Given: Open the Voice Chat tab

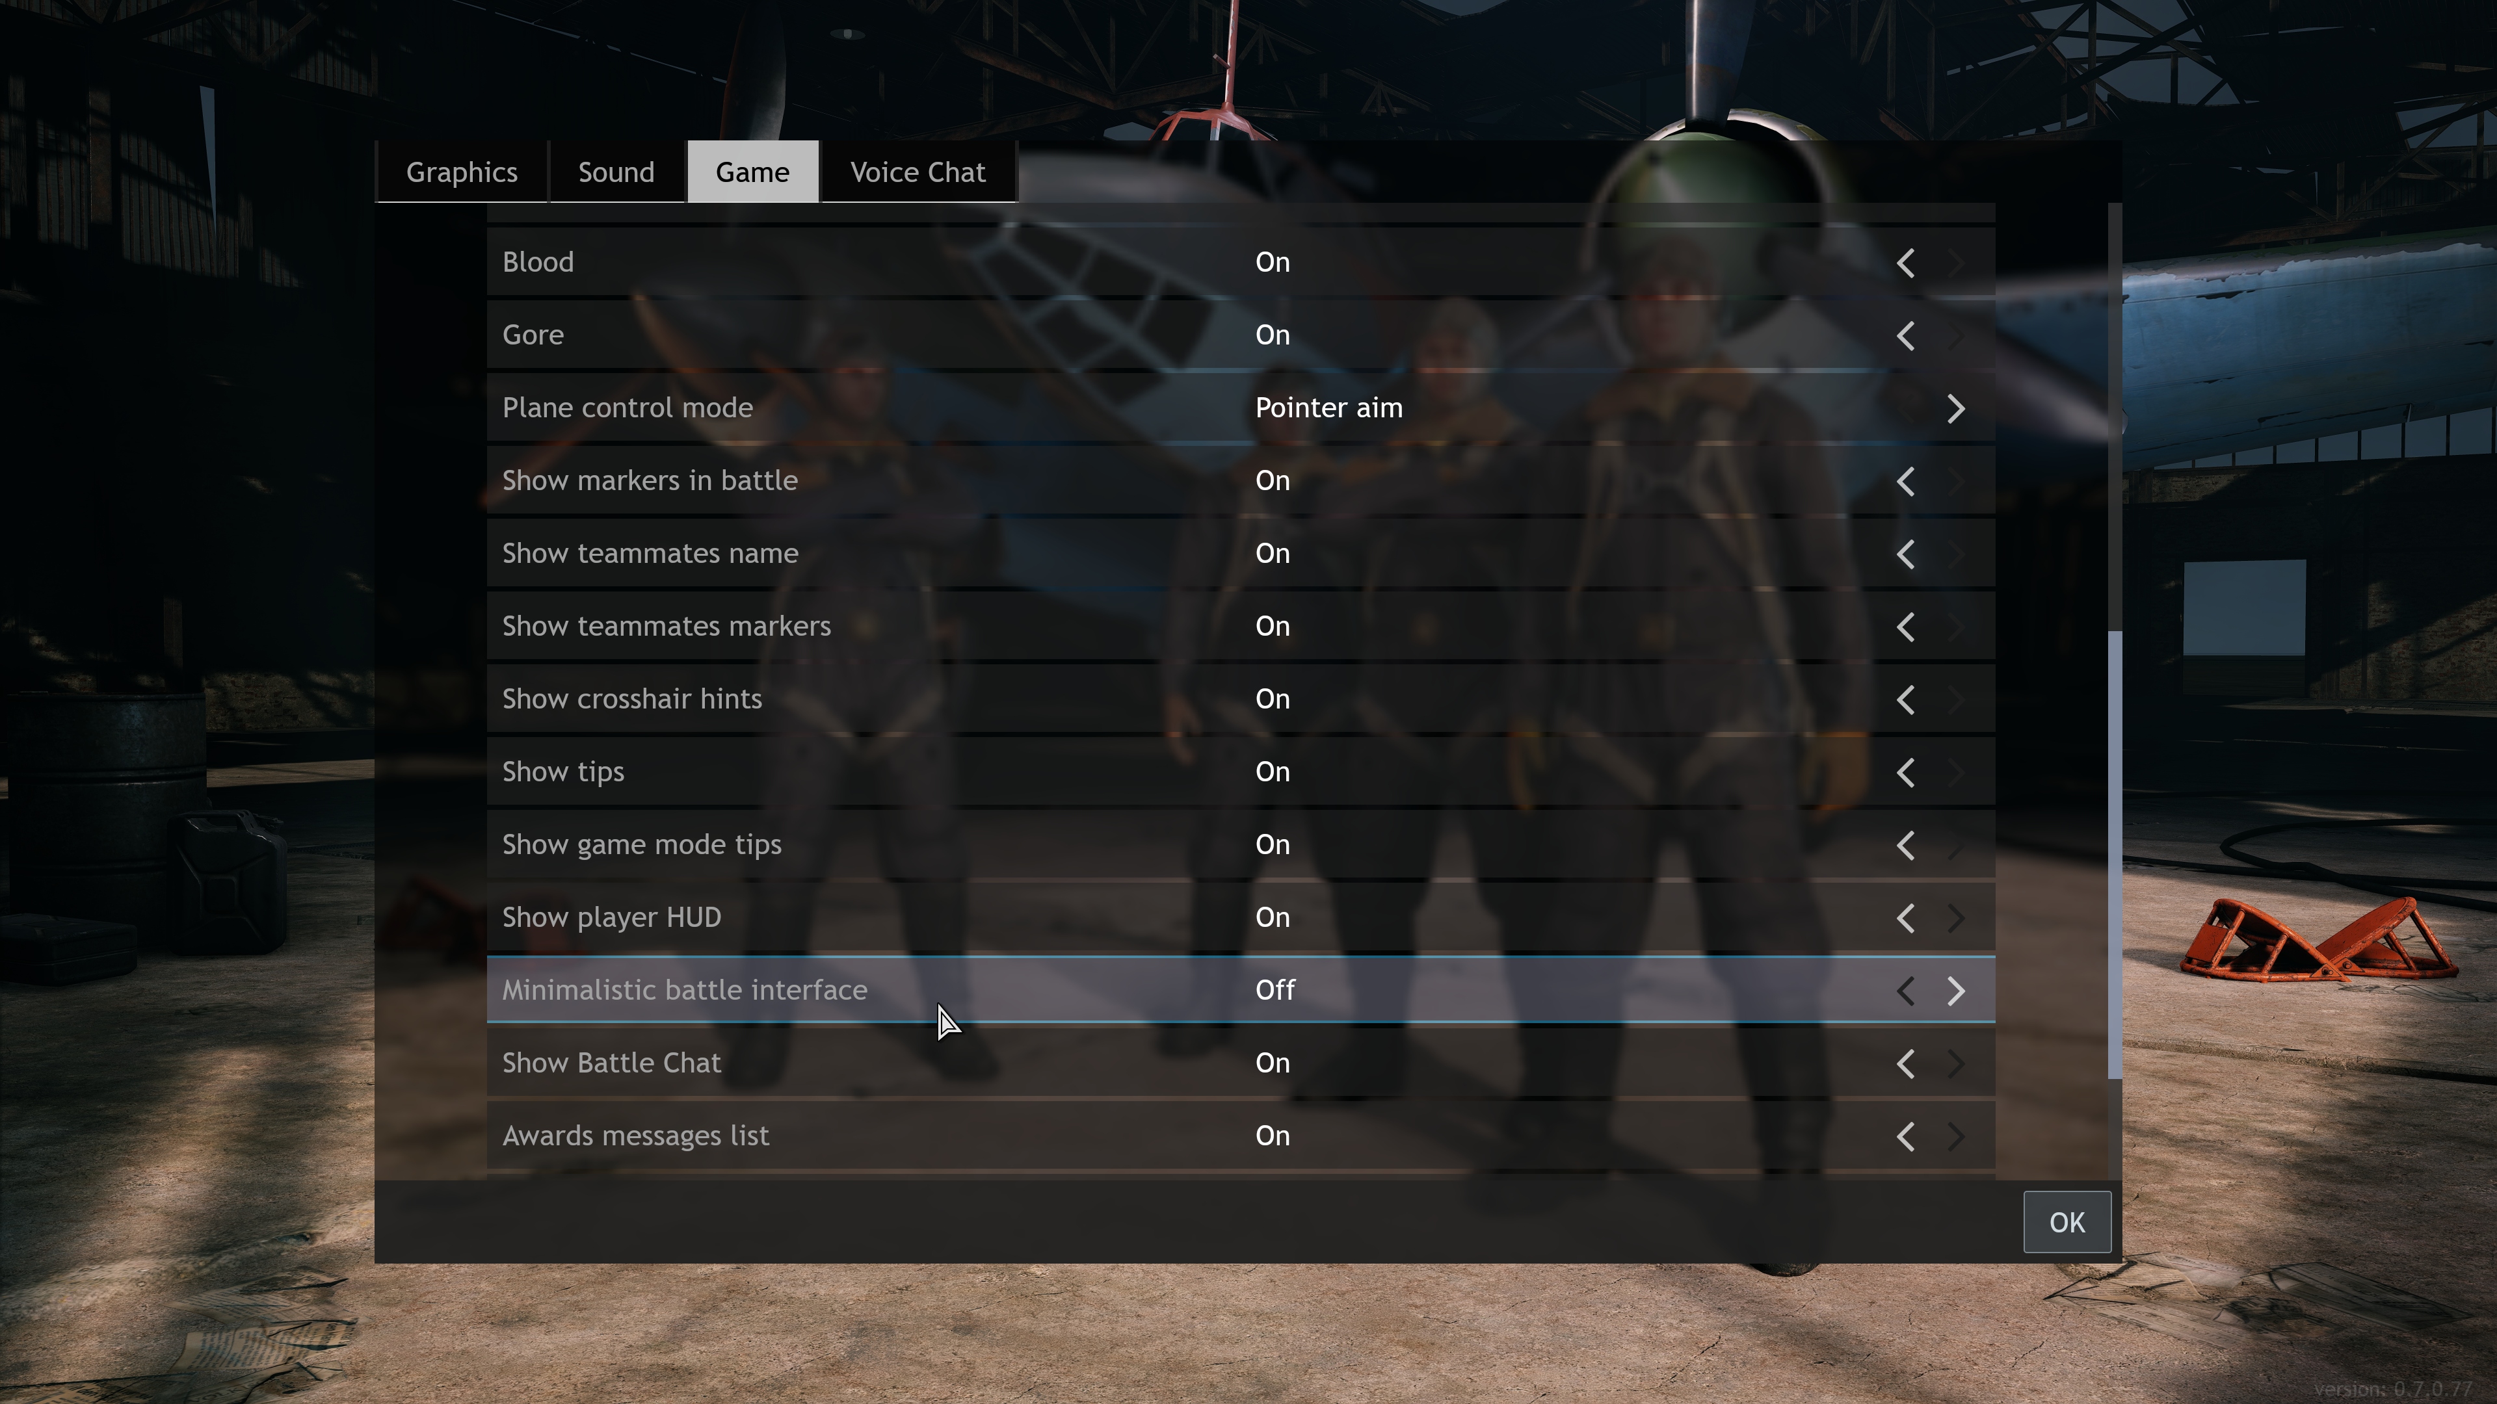Looking at the screenshot, I should [x=918, y=172].
